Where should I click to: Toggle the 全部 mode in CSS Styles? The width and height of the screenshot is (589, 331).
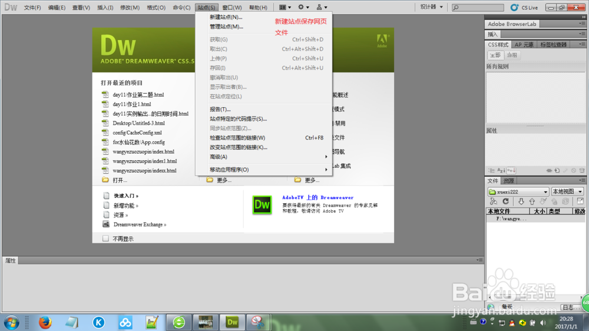point(495,55)
